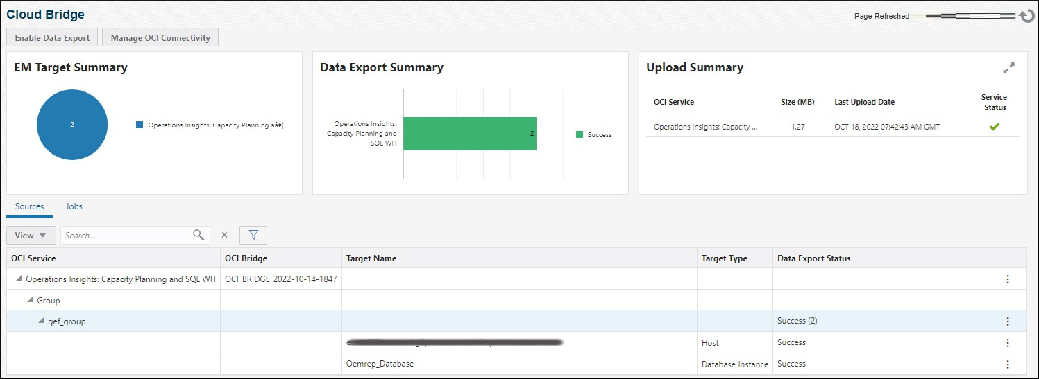Click the blue Capacity Planning legend swatch
The height and width of the screenshot is (379, 1039).
[x=140, y=125]
